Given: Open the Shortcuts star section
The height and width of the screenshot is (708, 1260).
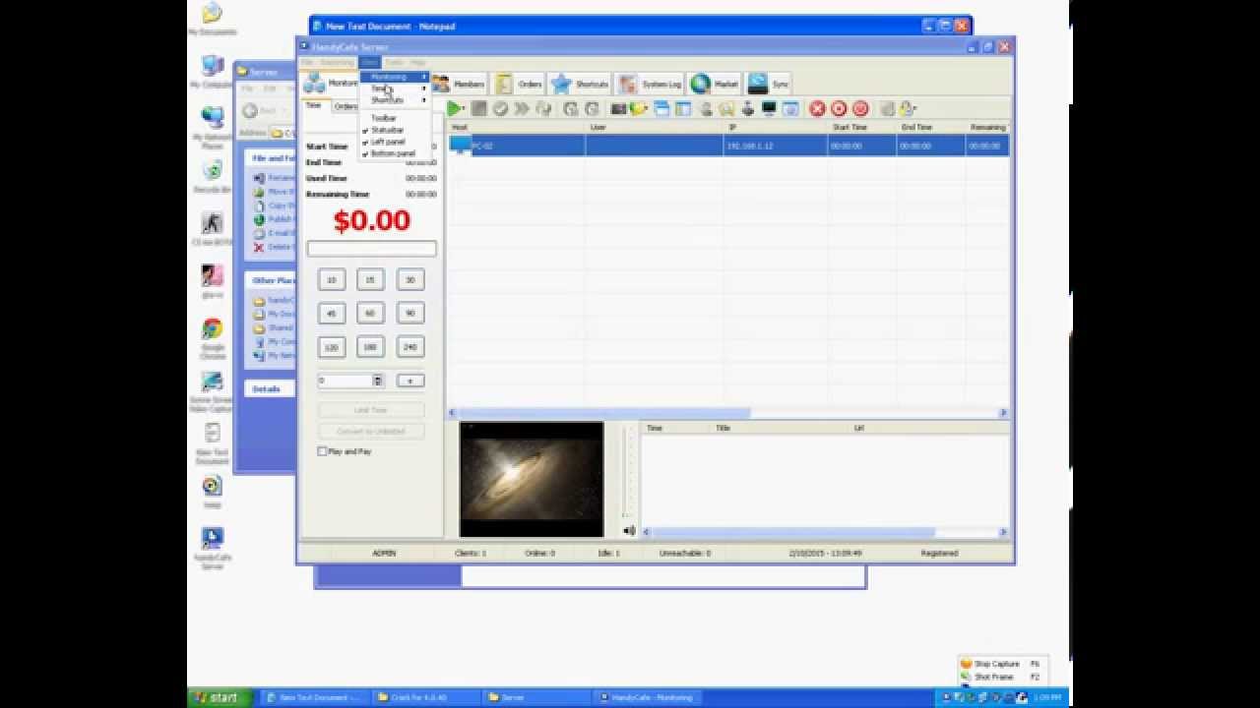Looking at the screenshot, I should pos(580,85).
